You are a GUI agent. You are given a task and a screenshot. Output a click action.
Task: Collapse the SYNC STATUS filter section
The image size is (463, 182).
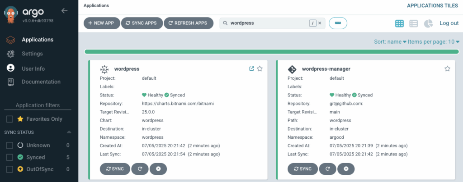pos(69,132)
